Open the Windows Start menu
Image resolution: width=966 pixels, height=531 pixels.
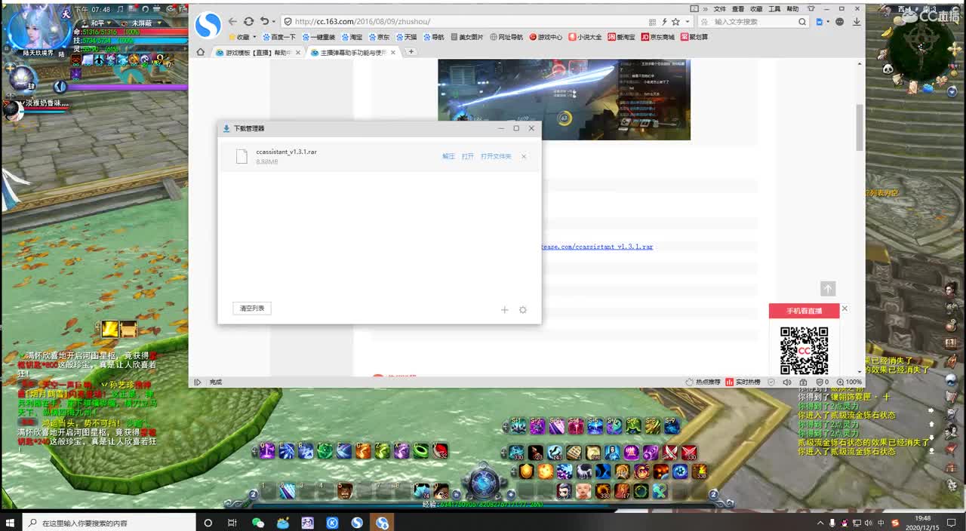(x=11, y=523)
